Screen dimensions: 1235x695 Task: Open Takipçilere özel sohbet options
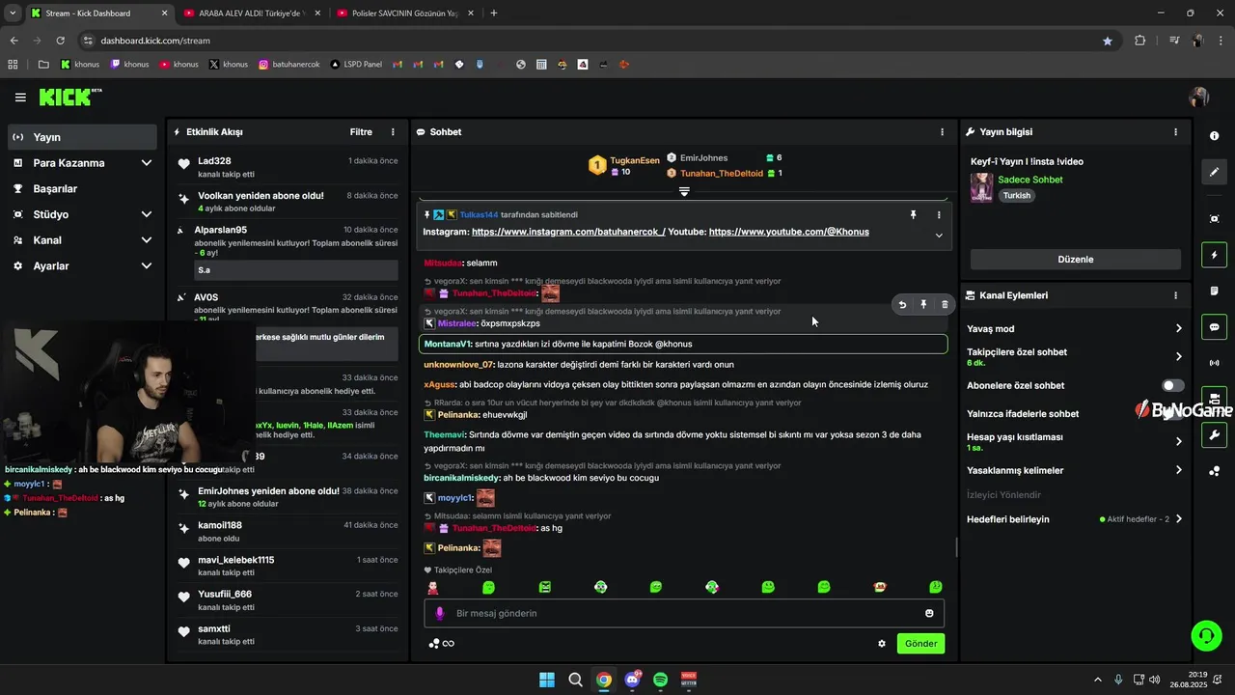[x=1074, y=357]
